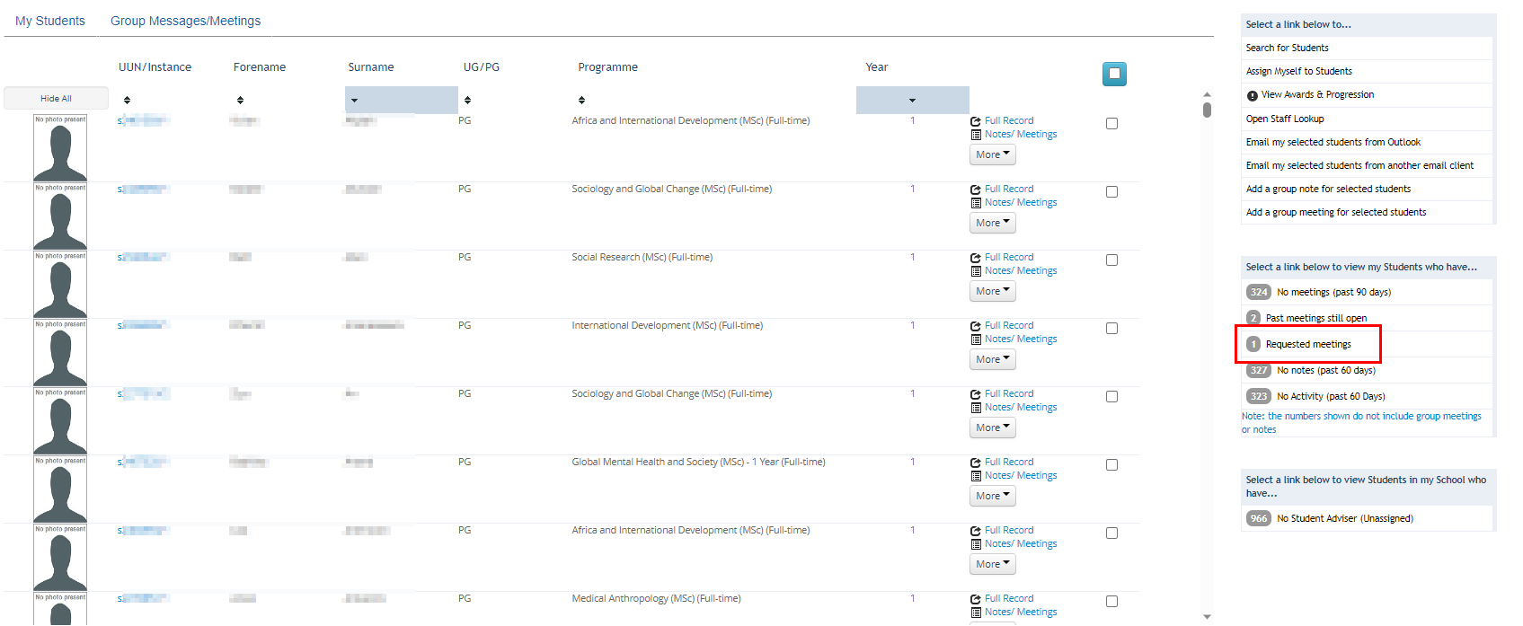
Task: Click photo placeholder of International Development student
Action: point(60,353)
